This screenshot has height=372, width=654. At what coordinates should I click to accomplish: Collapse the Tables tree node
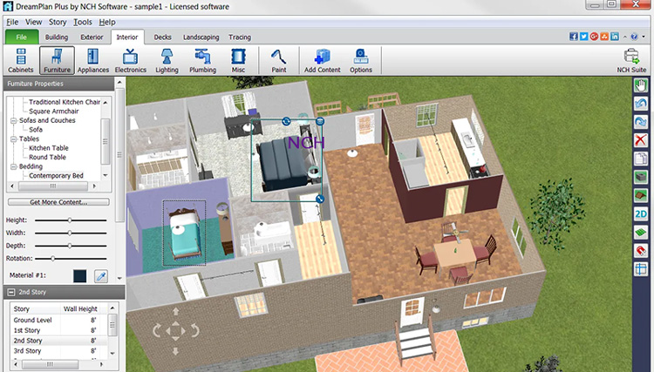13,139
